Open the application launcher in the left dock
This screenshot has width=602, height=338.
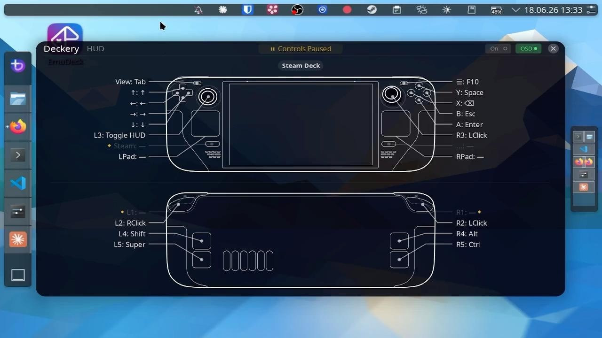(18, 66)
